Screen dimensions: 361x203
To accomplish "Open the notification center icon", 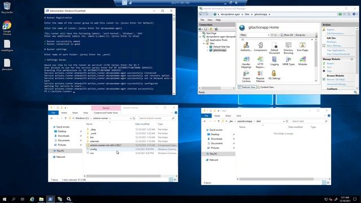I will pos(355,199).
